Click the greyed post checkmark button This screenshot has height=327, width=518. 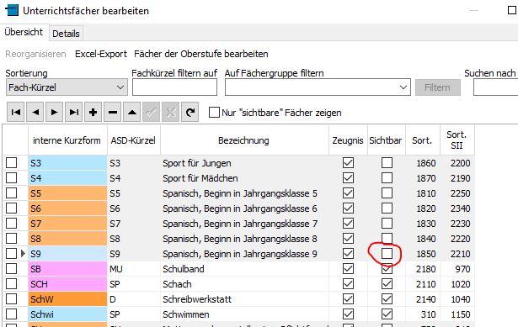tap(152, 113)
